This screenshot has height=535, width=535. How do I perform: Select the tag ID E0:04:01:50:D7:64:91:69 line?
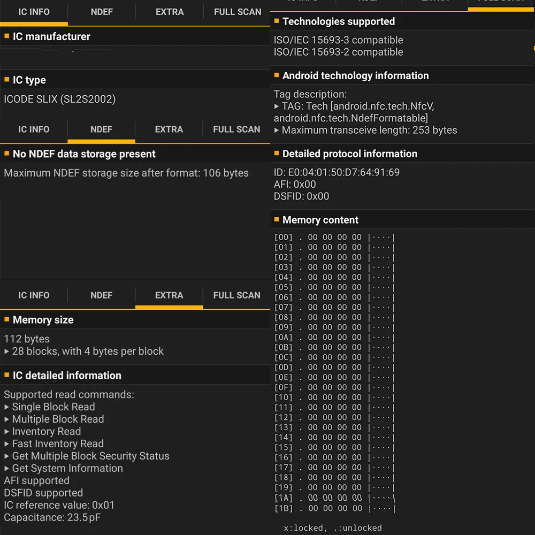(x=337, y=172)
